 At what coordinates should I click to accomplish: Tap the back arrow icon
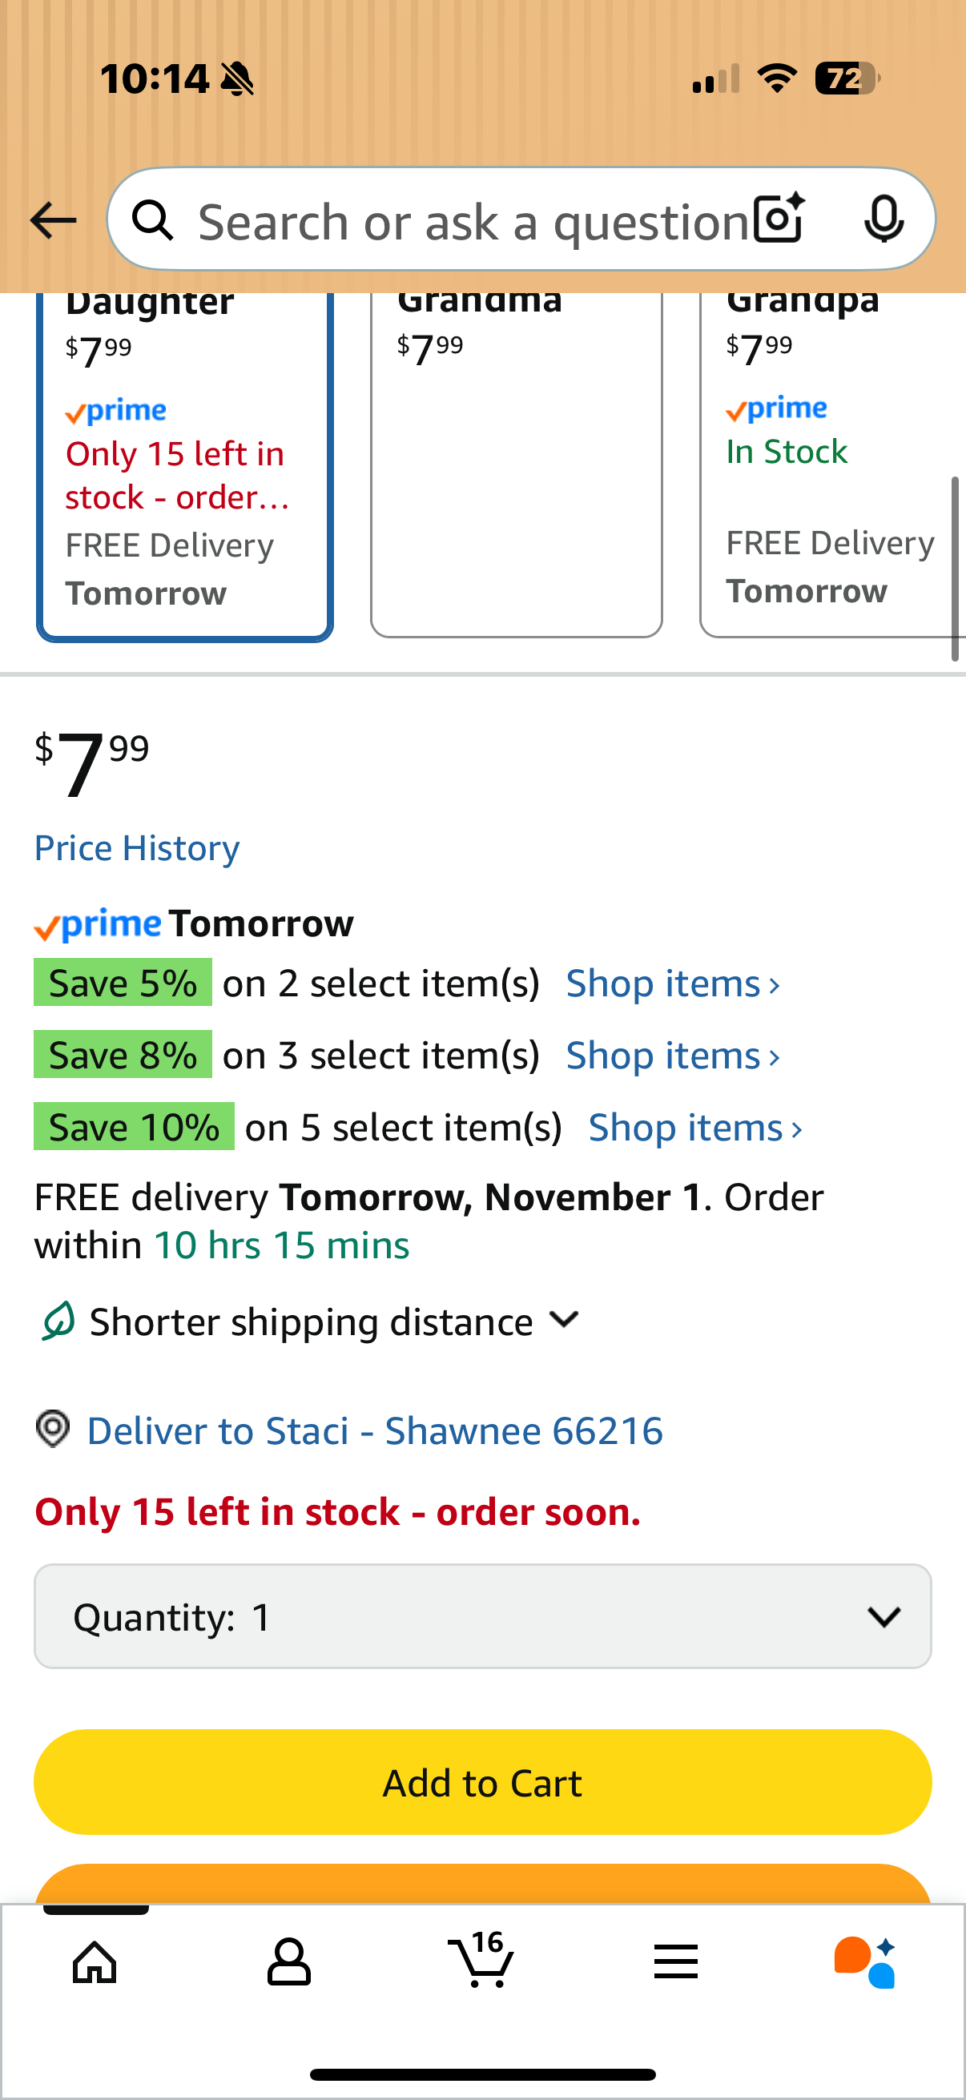pos(53,220)
